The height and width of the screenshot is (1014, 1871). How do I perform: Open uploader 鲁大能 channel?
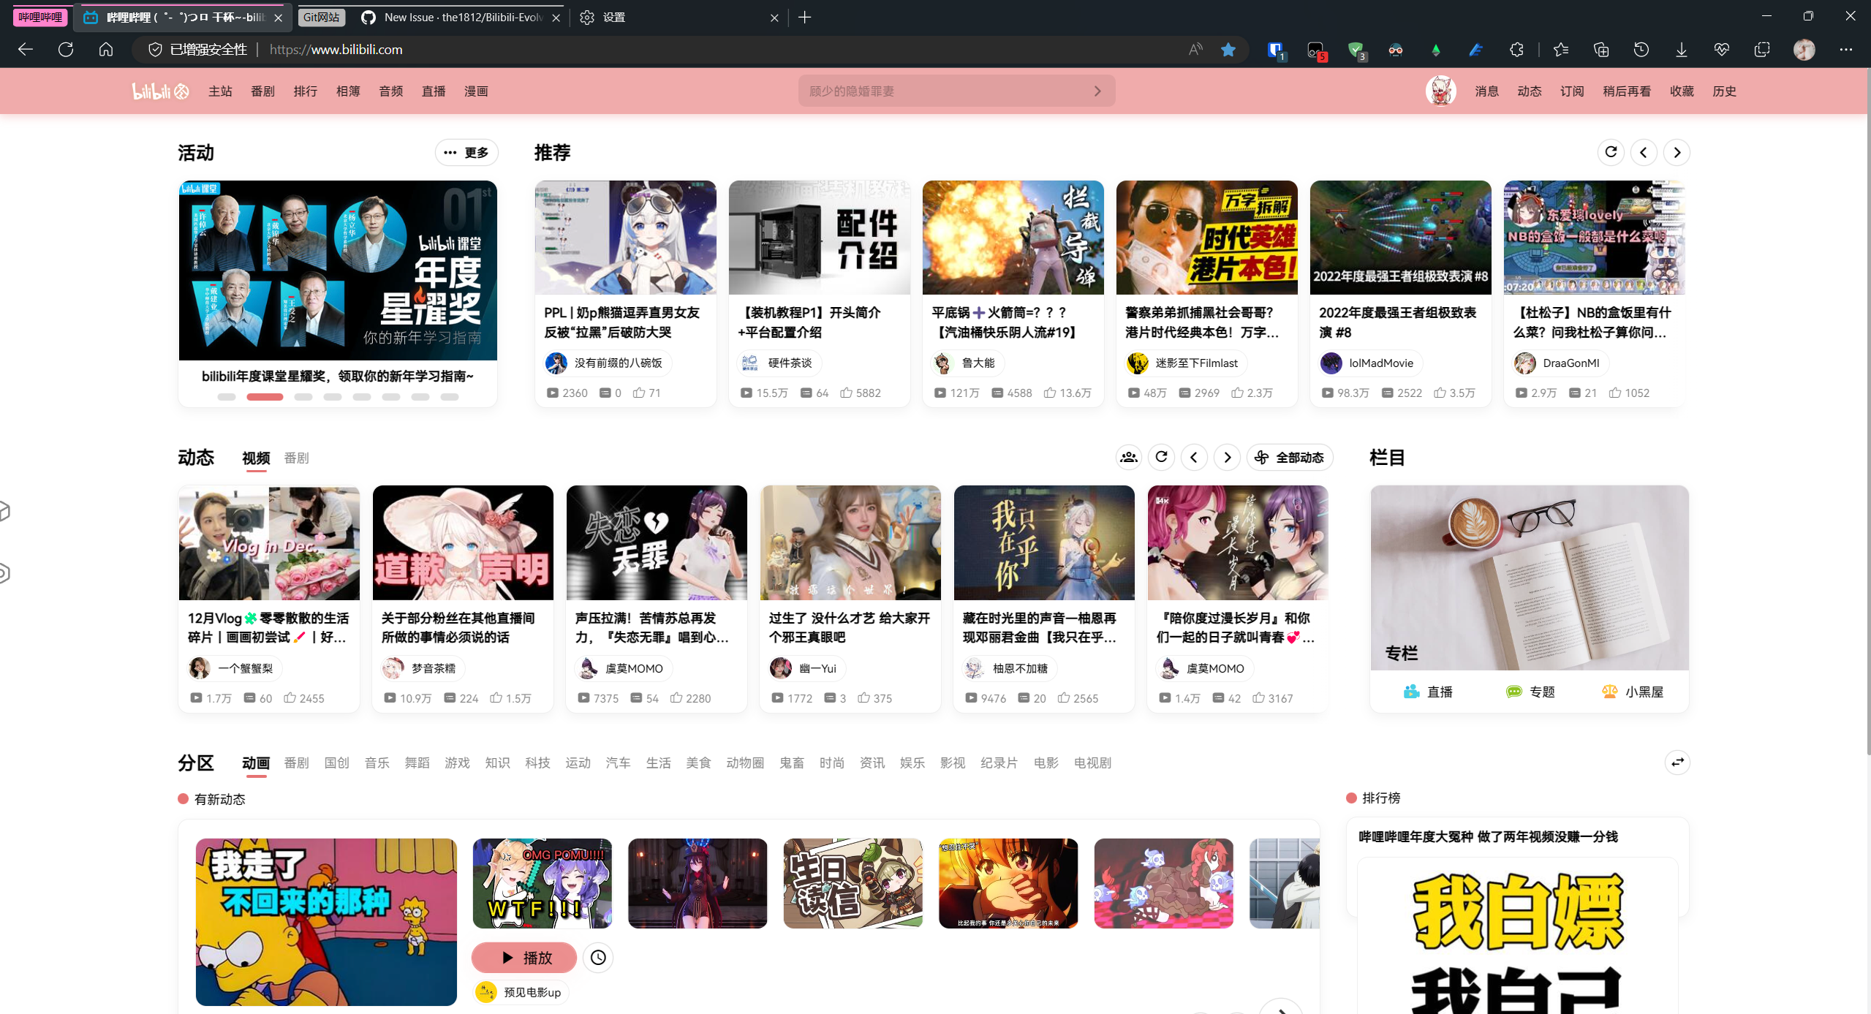967,363
